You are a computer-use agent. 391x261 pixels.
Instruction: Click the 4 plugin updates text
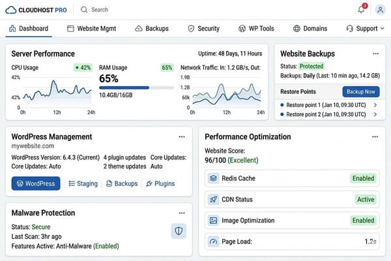pyautogui.click(x=124, y=158)
